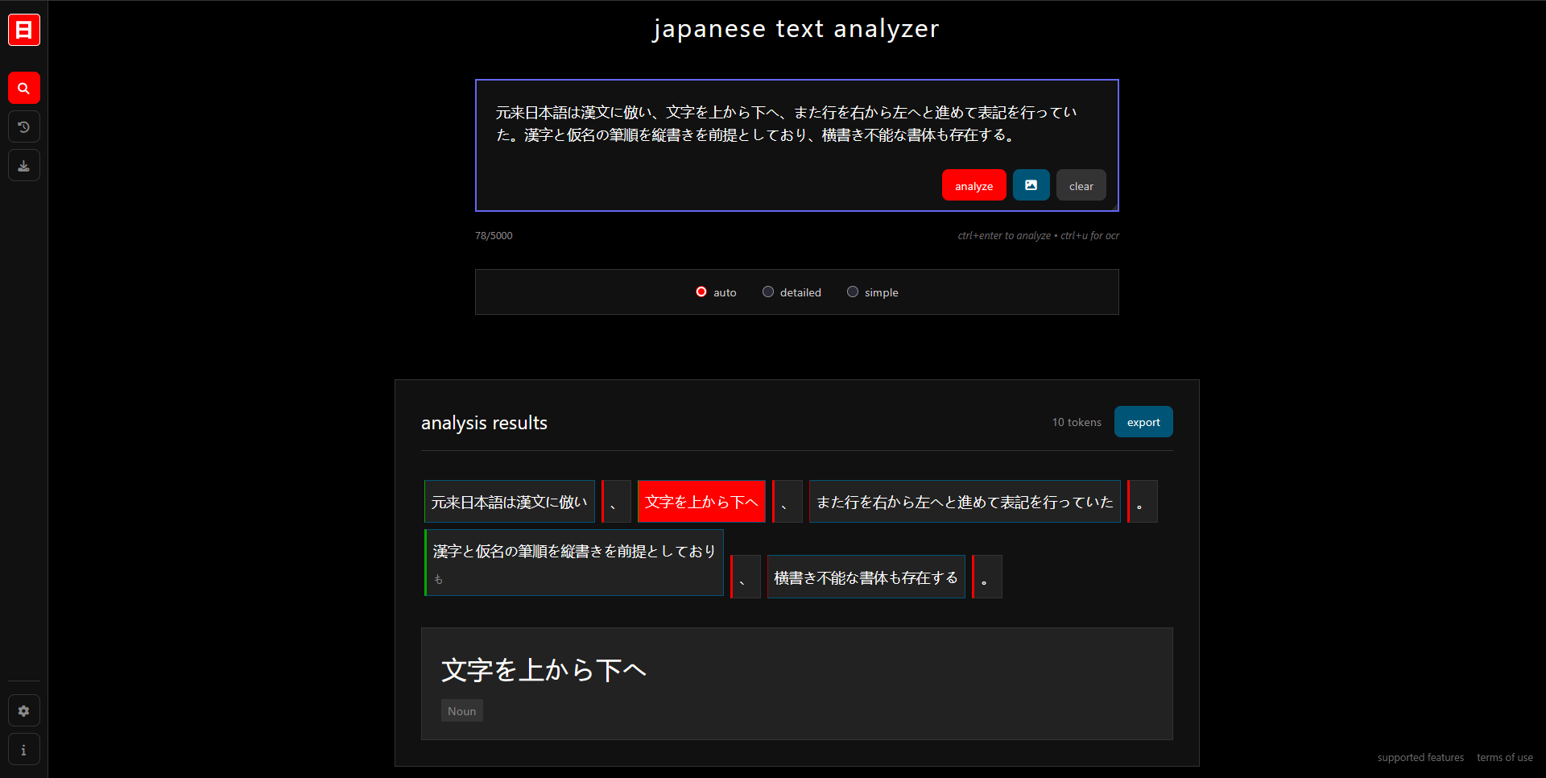Viewport: 1546px width, 778px height.
Task: Click the clear button
Action: (1081, 185)
